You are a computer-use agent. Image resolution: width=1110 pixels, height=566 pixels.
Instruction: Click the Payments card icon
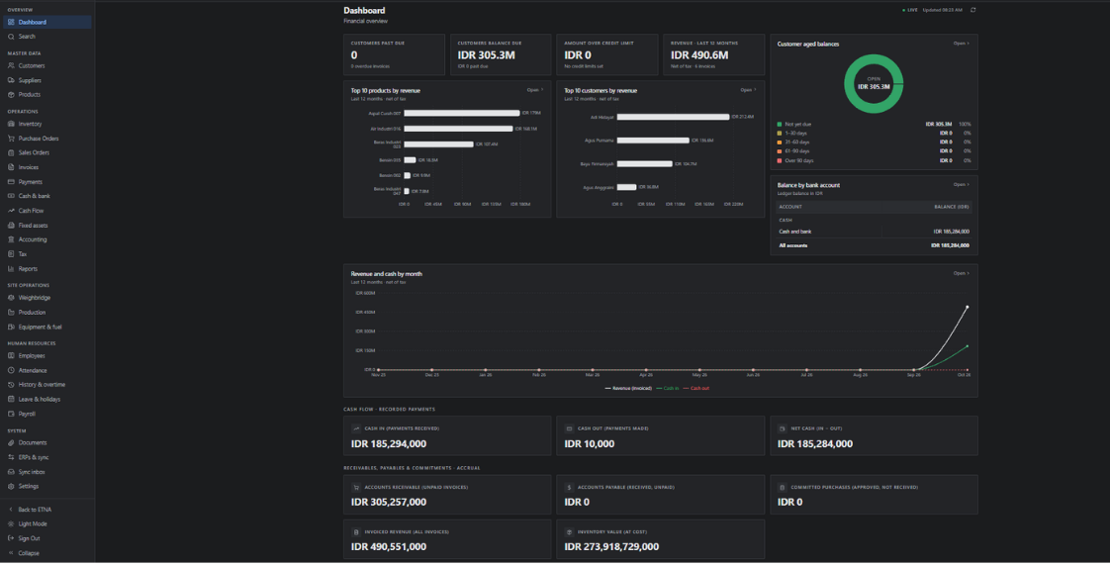pyautogui.click(x=11, y=182)
